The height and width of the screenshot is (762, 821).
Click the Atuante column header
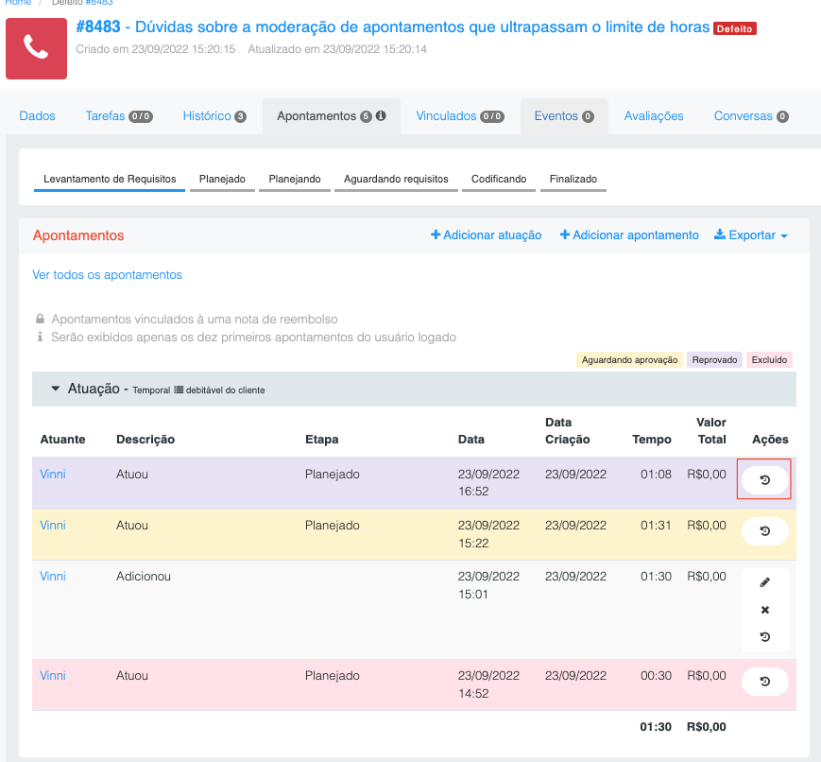pos(63,440)
